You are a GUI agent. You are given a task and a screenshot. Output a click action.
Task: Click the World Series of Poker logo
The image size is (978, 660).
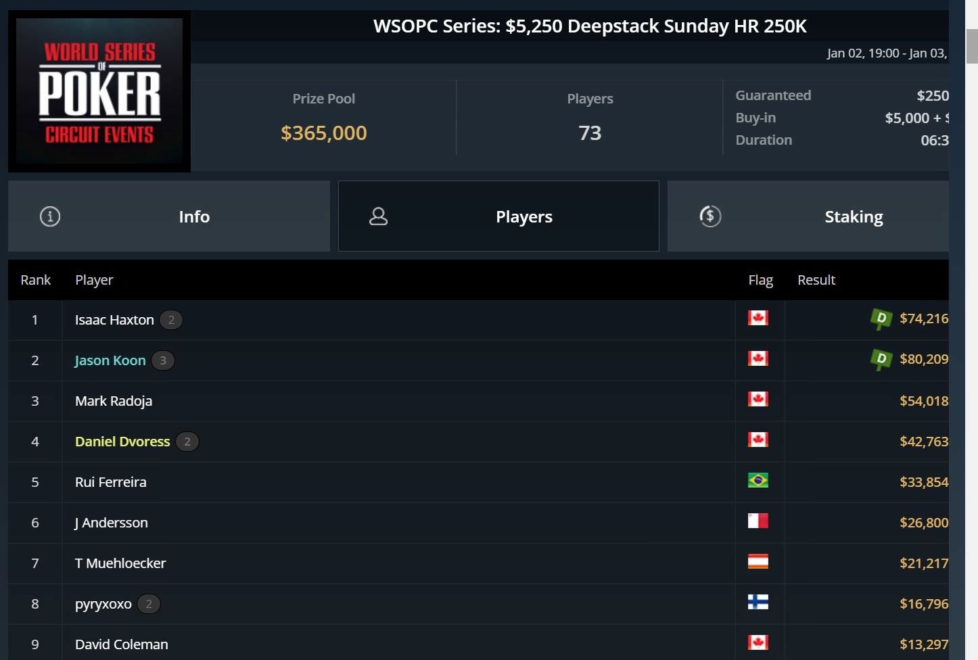pos(99,91)
